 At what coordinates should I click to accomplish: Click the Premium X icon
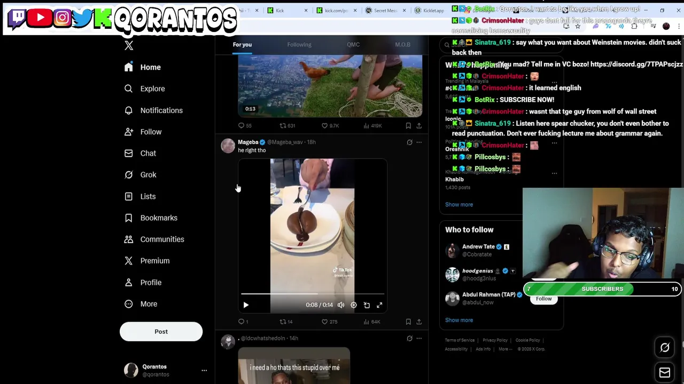pyautogui.click(x=128, y=261)
